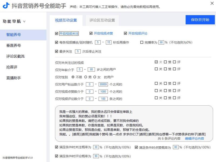This screenshot has height=162, width=216.
Task: Click minimum 视频评论数 field
Action: point(90,99)
